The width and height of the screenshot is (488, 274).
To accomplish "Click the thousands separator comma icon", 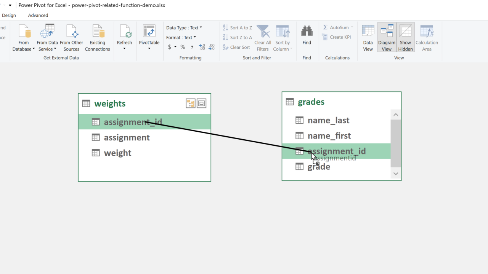I will click(192, 47).
